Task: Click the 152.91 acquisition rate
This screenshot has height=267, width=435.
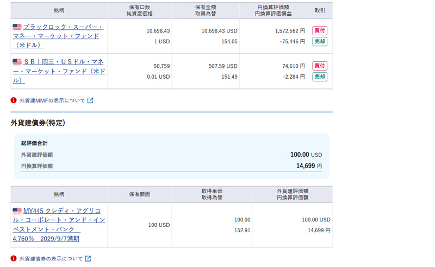Action: click(x=242, y=231)
